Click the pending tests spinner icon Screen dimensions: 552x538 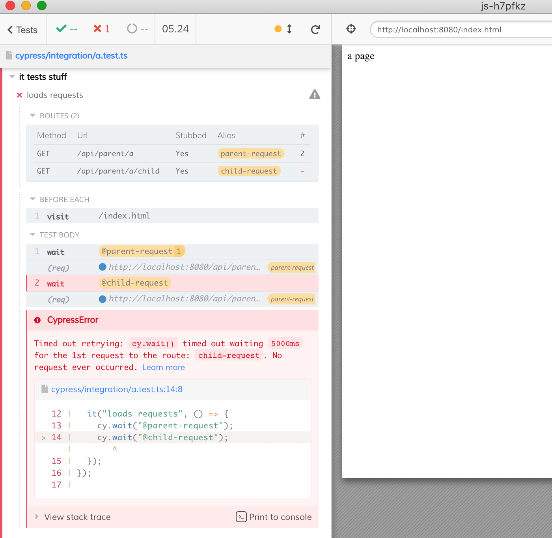[131, 29]
